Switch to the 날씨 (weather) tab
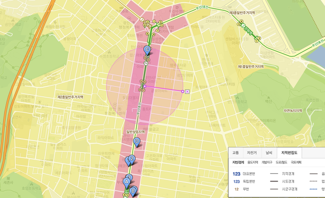Viewport: 325px width, 198px height. [x=269, y=153]
